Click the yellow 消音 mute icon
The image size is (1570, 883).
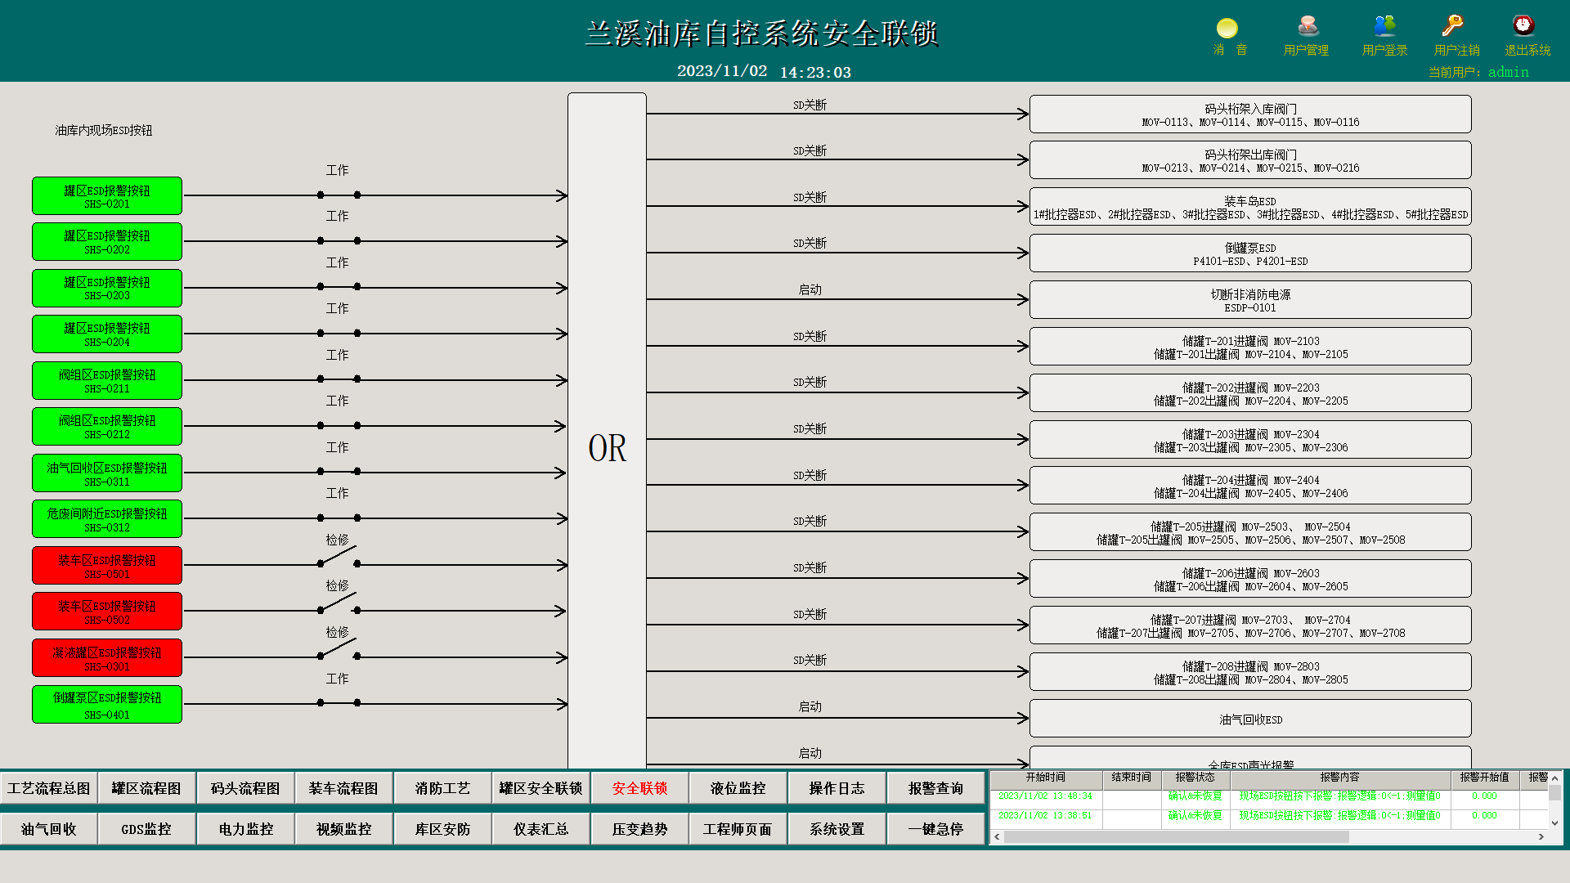coord(1227,29)
